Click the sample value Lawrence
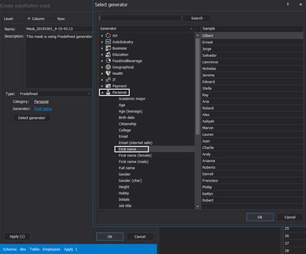The image size is (306, 254). click(x=210, y=62)
